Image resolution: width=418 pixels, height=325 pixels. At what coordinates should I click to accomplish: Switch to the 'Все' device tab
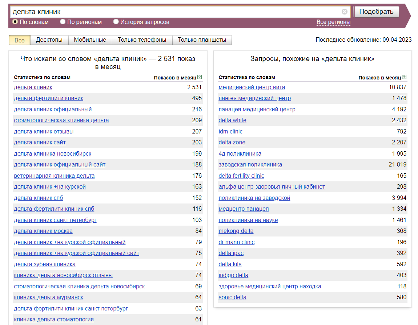(20, 40)
